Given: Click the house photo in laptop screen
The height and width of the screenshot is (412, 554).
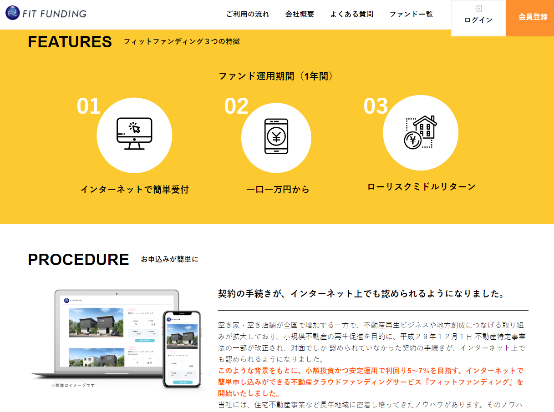Looking at the screenshot, I should [x=97, y=322].
